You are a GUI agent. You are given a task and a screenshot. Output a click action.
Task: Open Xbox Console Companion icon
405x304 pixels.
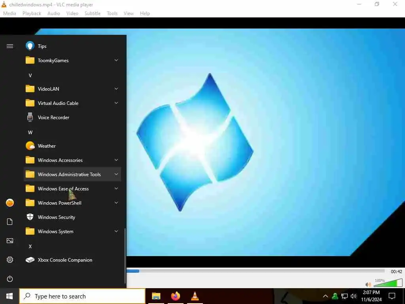point(30,260)
